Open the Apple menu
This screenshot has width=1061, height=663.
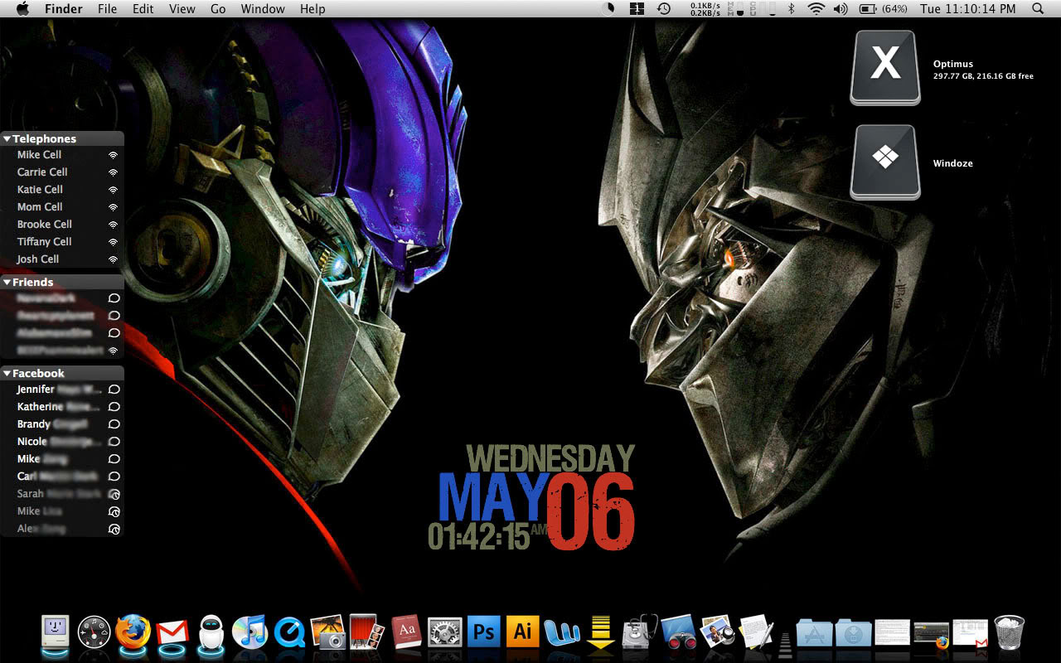[22, 8]
